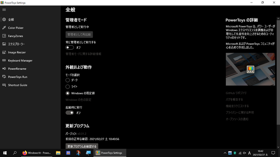Click the Keyboard Manager keyboard icon
Image resolution: width=280 pixels, height=157 pixels.
tap(4, 60)
